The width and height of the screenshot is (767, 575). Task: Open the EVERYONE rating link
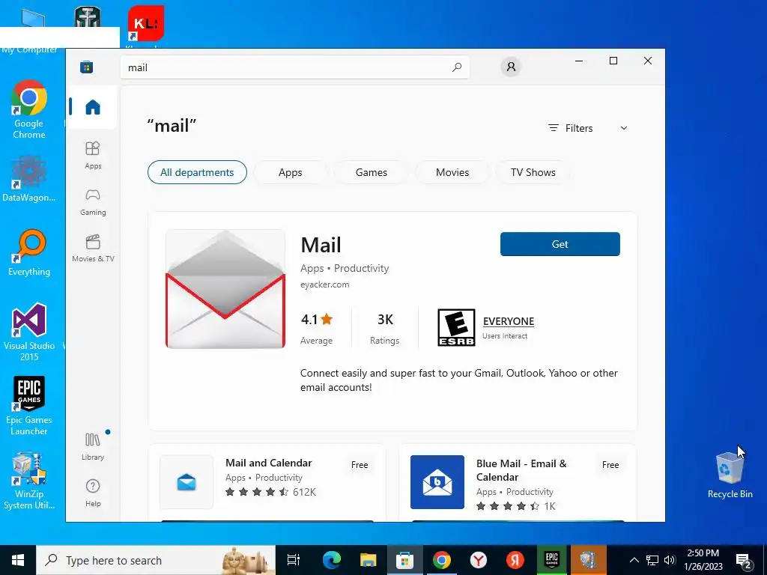point(509,321)
